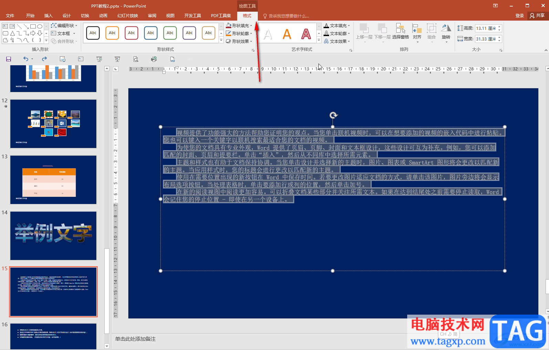
Task: Open the 文件 File tab
Action: (x=10, y=16)
